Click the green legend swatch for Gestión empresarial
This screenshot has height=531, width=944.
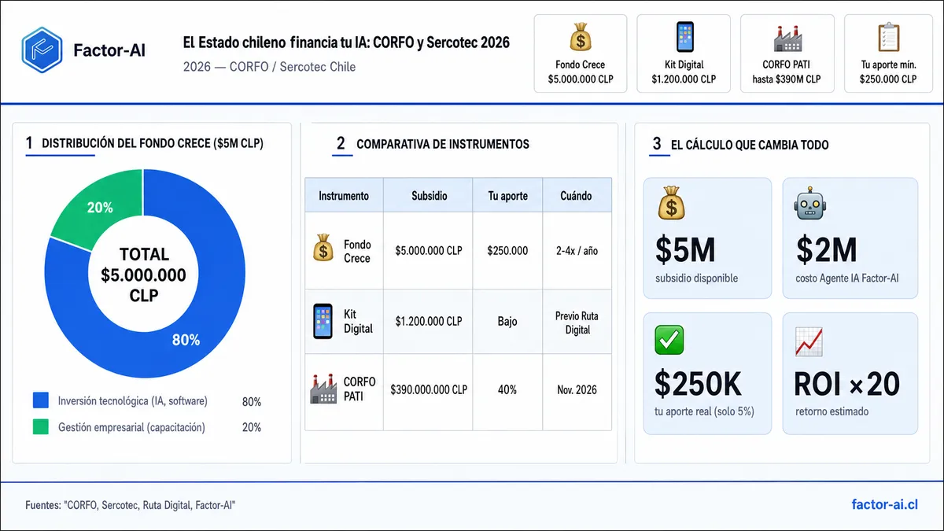tap(41, 427)
